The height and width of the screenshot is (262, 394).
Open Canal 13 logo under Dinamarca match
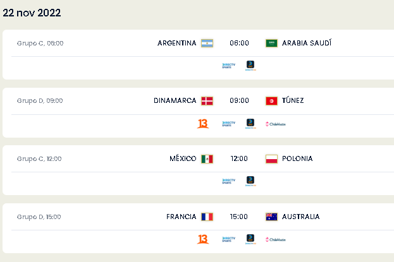click(203, 124)
